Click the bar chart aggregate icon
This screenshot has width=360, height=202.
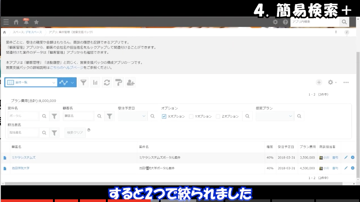pos(95,83)
